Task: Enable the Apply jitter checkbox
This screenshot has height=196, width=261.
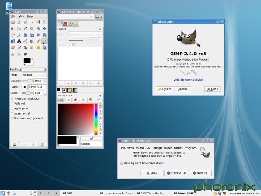Action: [x=12, y=108]
